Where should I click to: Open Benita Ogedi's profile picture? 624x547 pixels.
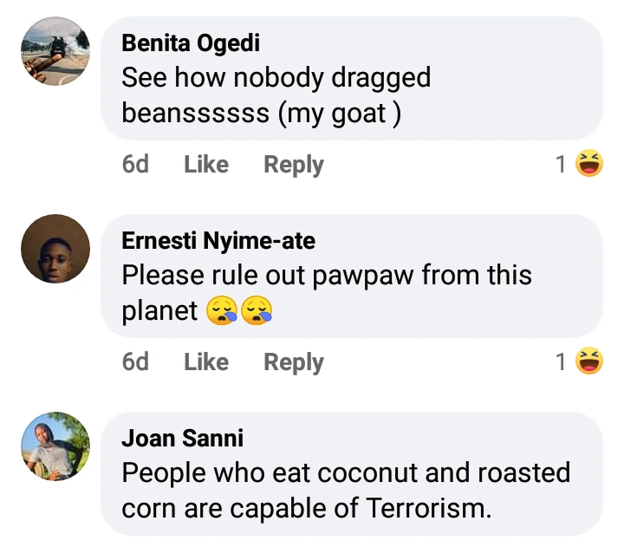tap(55, 51)
